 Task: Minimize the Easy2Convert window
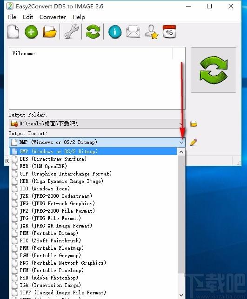188,6
